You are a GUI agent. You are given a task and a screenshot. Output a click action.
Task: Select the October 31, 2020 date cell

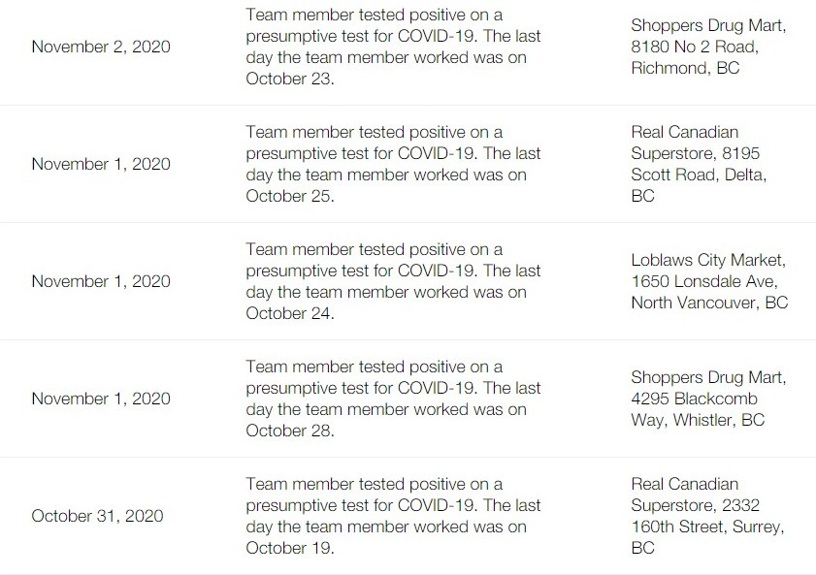pos(97,517)
